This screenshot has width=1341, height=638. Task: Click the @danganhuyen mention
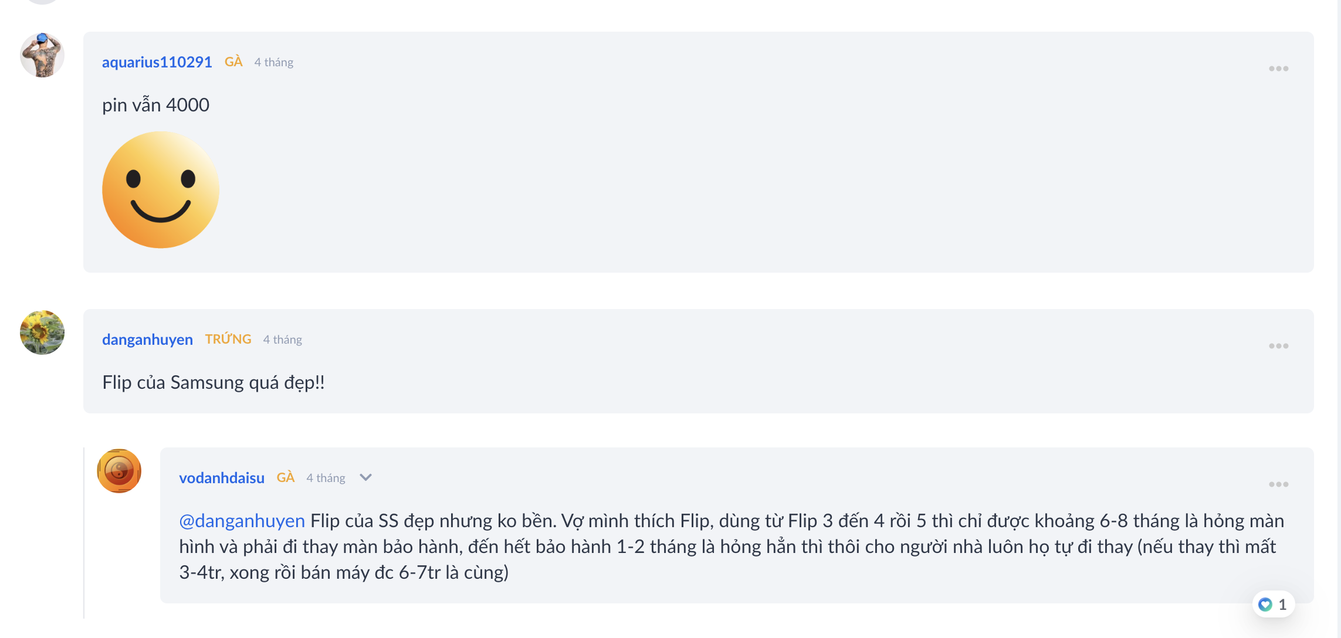[x=242, y=521]
